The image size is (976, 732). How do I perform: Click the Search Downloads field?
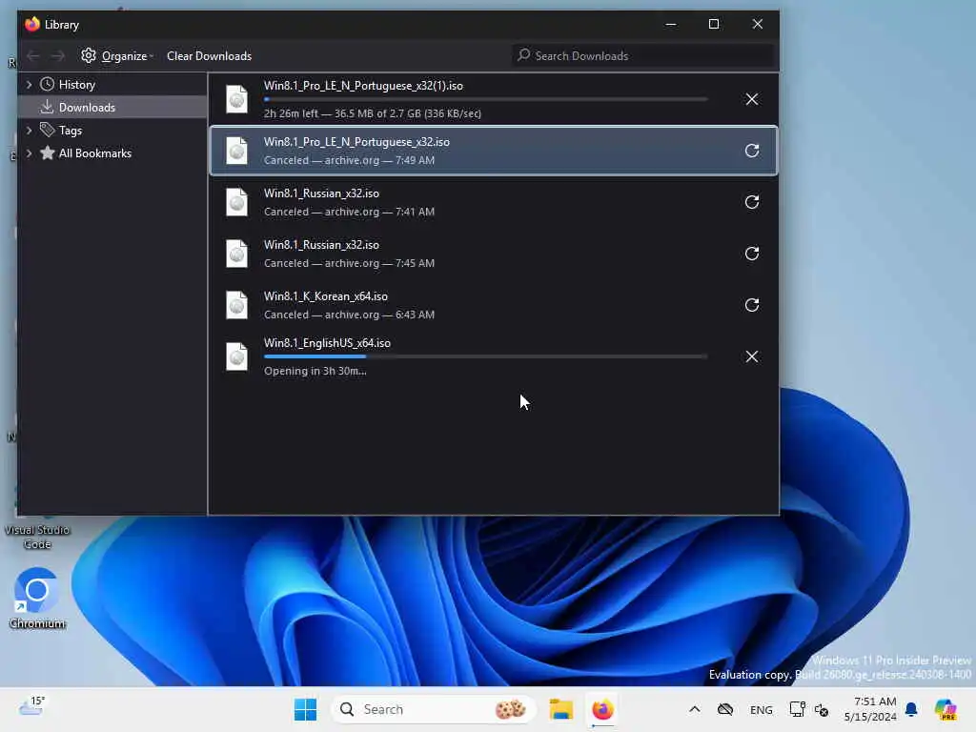pyautogui.click(x=643, y=56)
